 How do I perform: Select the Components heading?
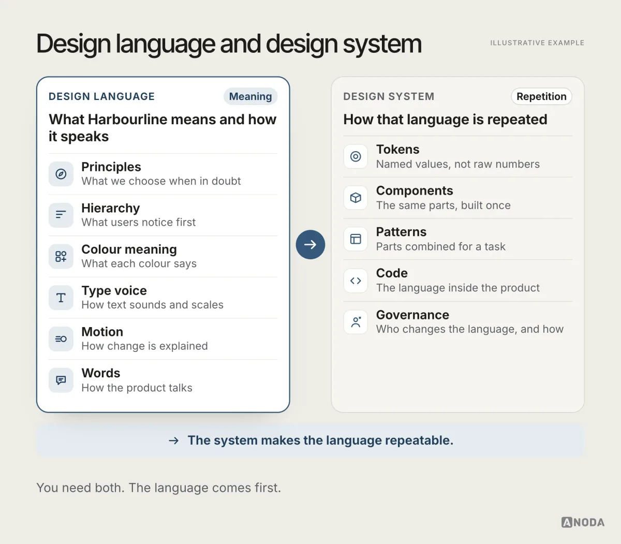coord(415,191)
